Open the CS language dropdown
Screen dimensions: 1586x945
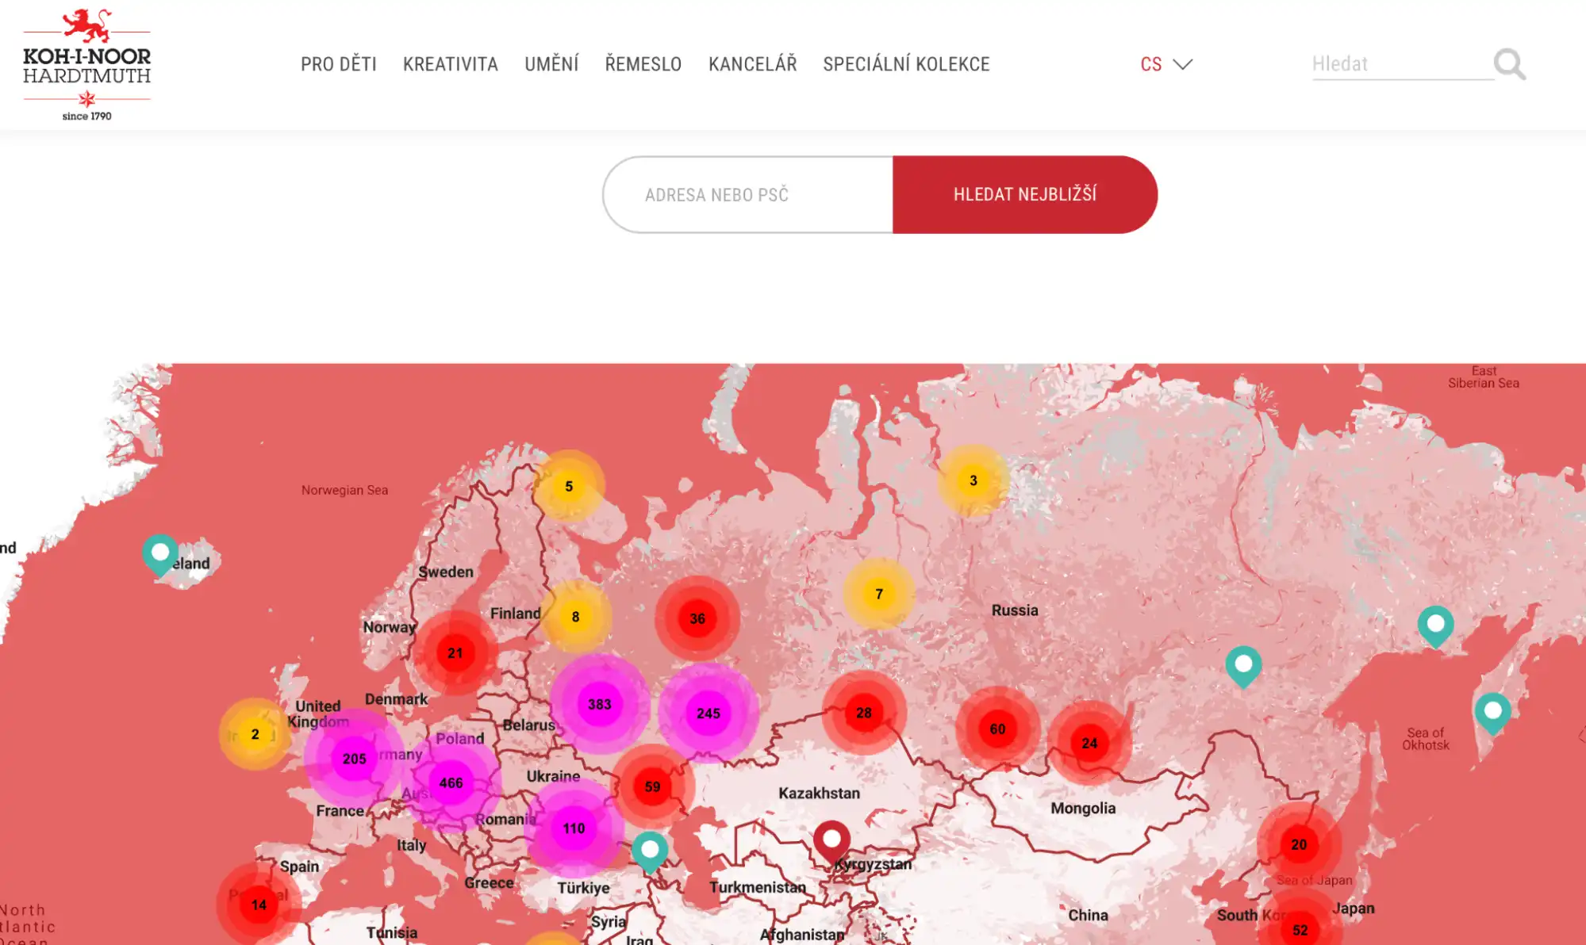coord(1166,64)
